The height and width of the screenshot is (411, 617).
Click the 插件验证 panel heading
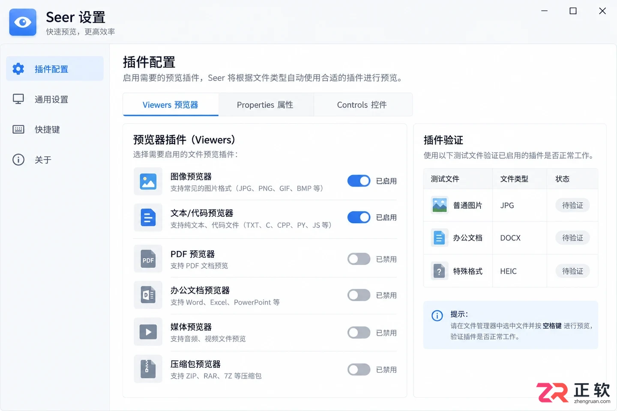coord(443,140)
